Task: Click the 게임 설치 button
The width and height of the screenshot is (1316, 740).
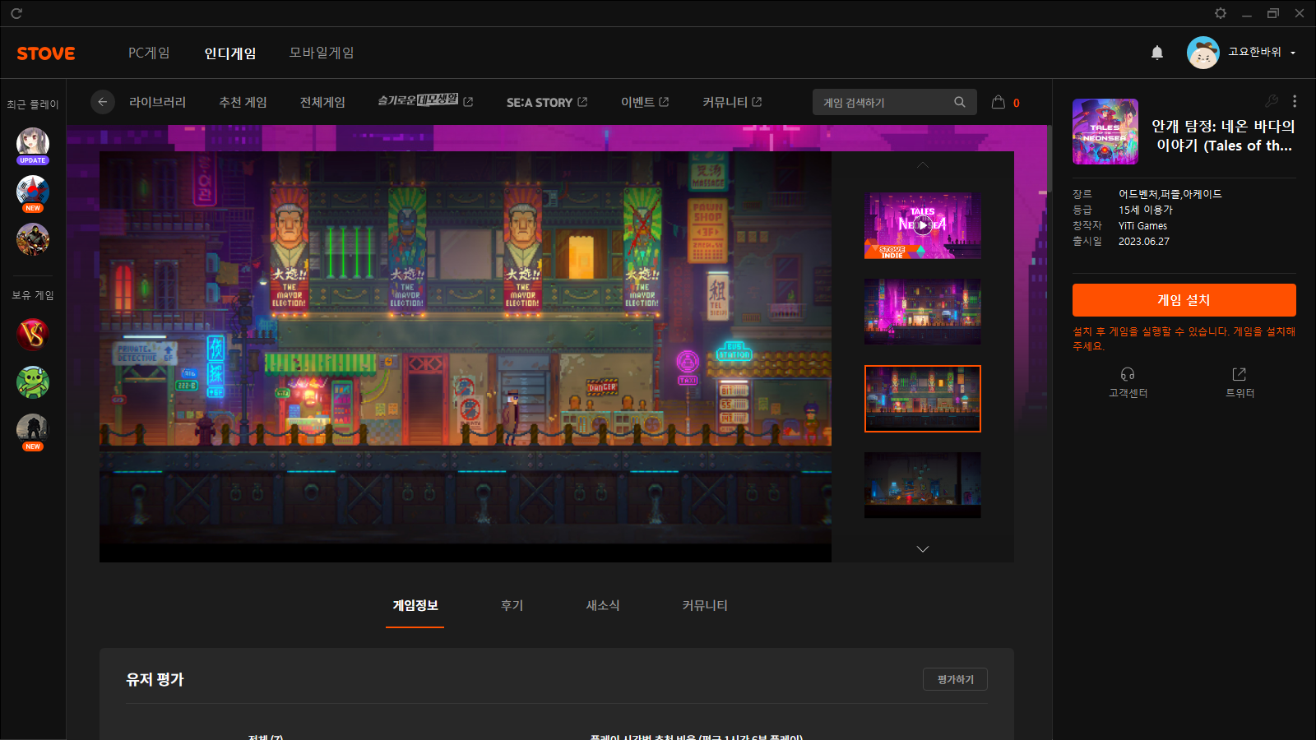Action: (x=1184, y=300)
